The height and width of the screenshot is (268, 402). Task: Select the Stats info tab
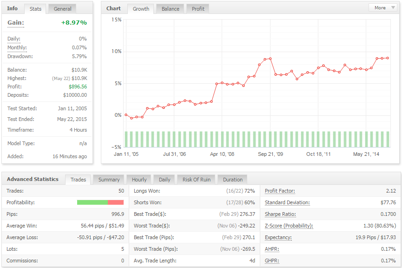click(35, 9)
